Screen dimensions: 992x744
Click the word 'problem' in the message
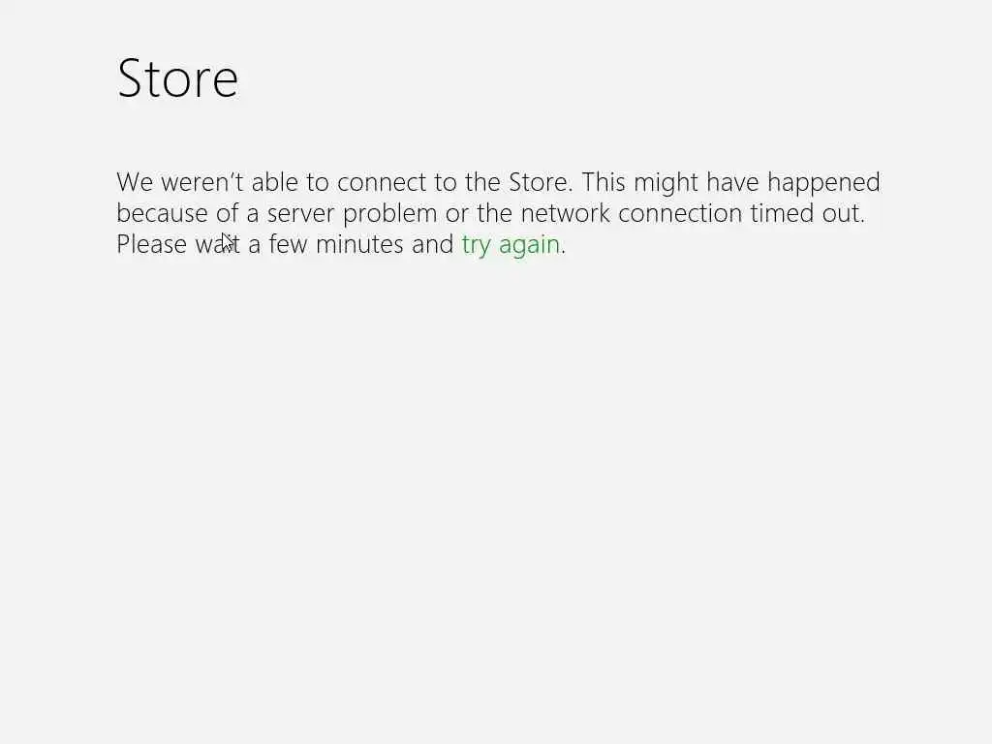tap(389, 215)
